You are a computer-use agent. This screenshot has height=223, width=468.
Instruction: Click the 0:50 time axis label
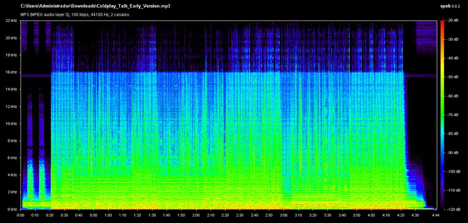[x=94, y=215]
